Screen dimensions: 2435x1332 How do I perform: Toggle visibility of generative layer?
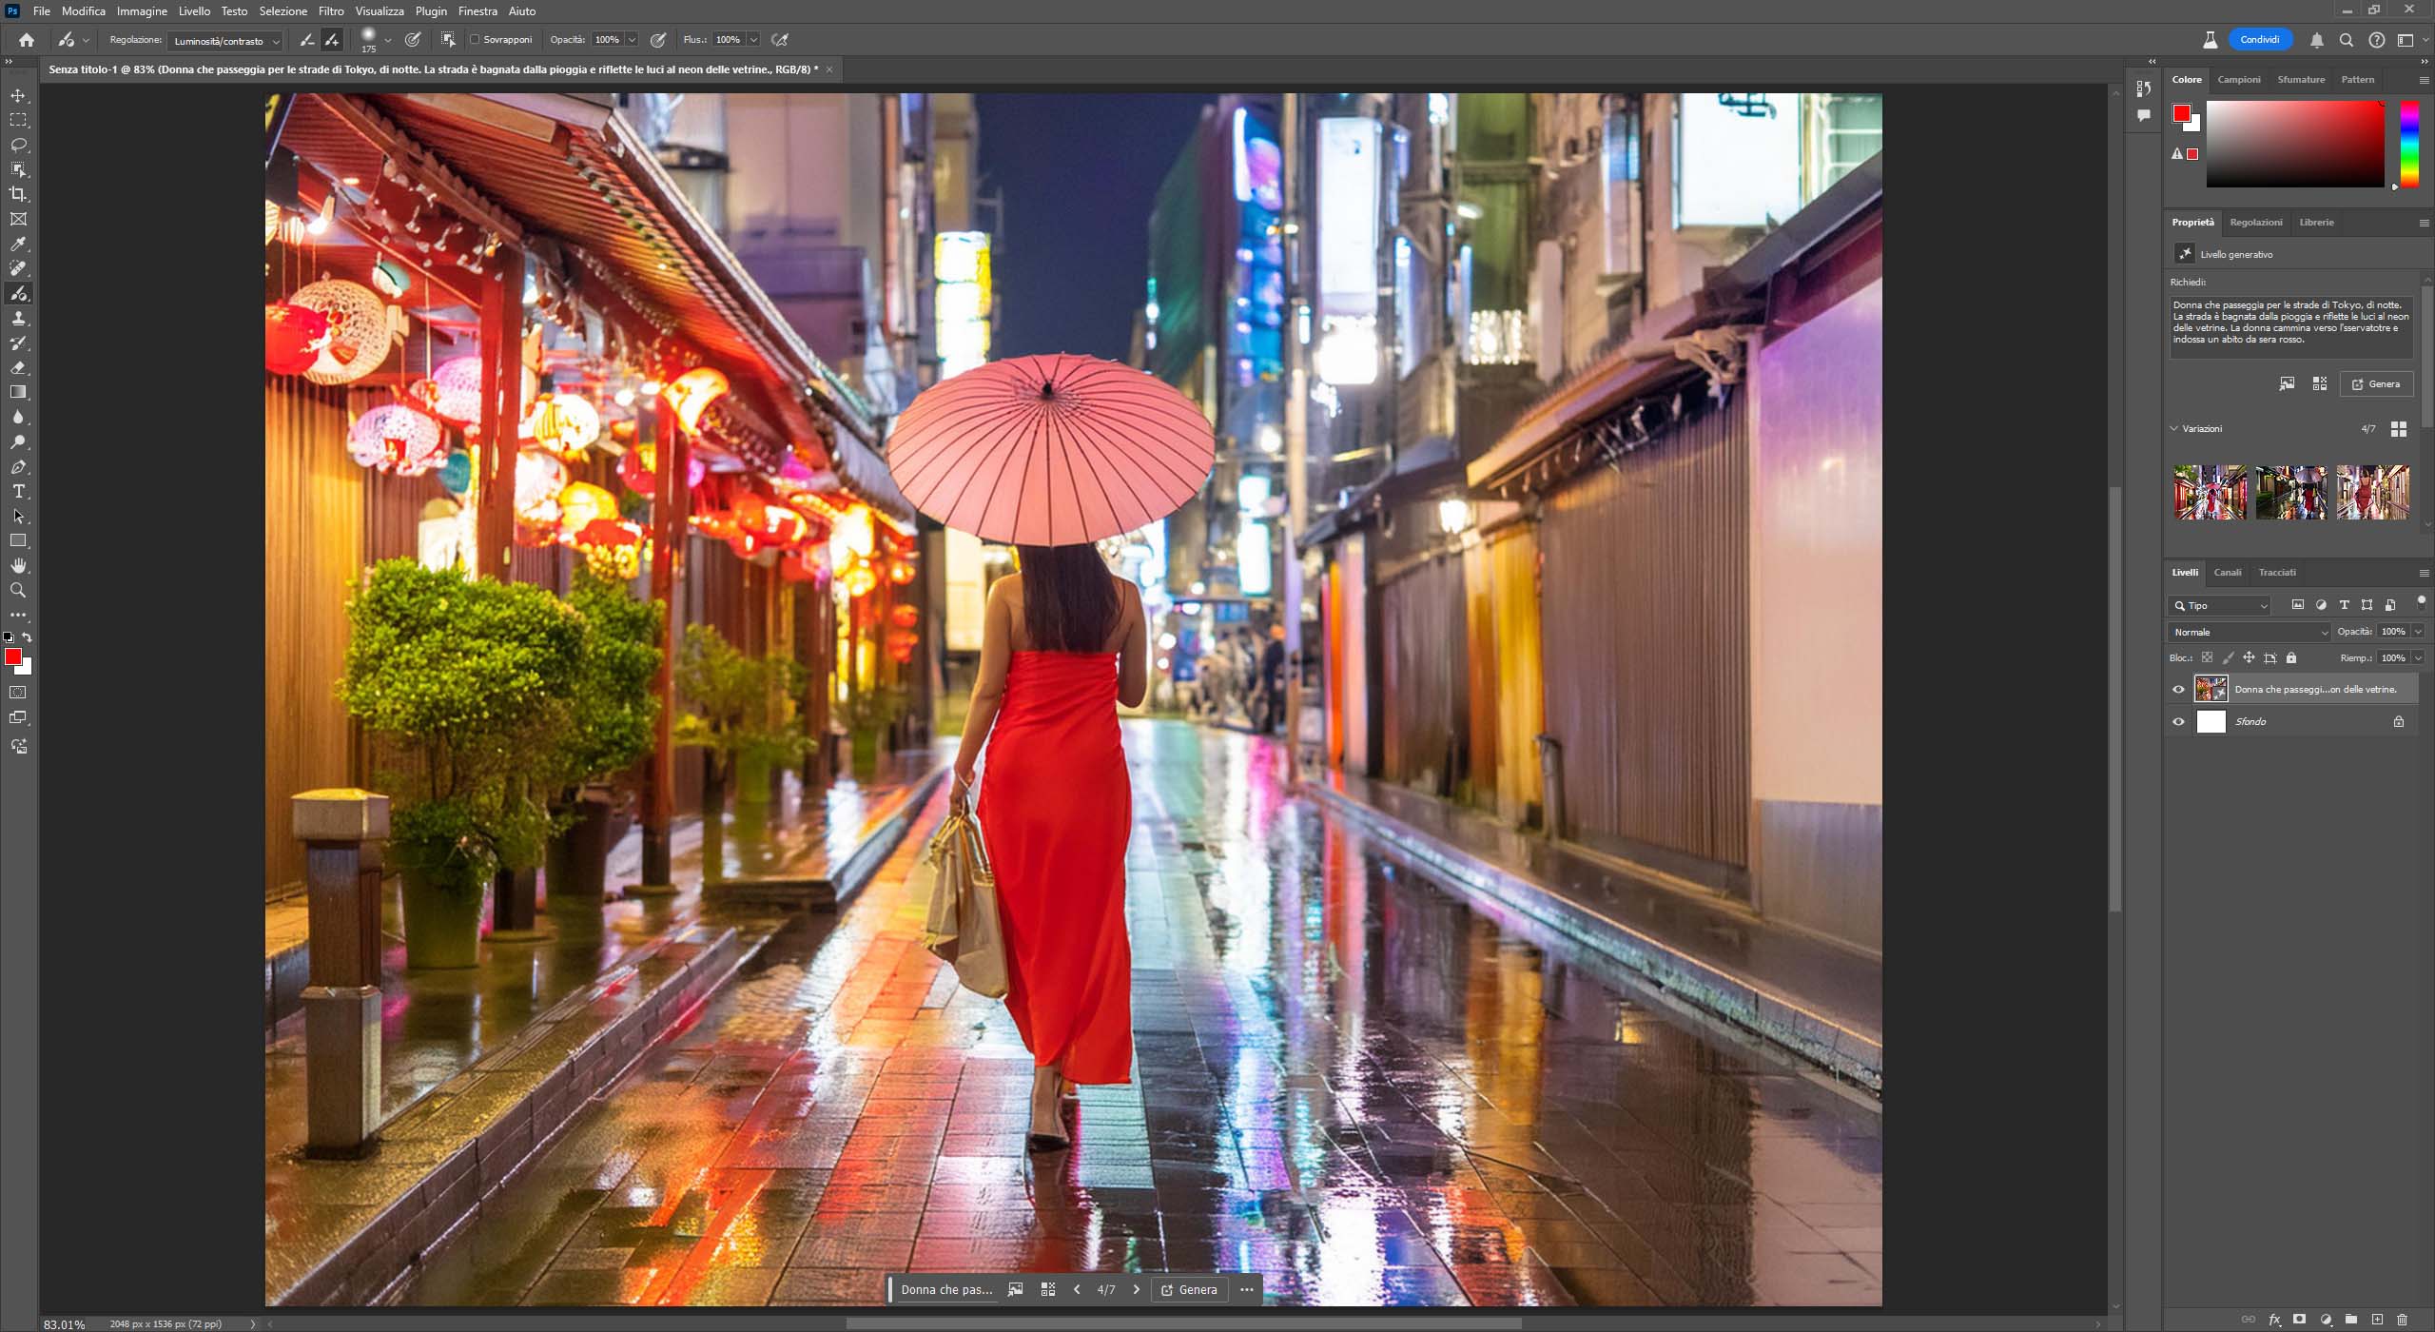2178,690
